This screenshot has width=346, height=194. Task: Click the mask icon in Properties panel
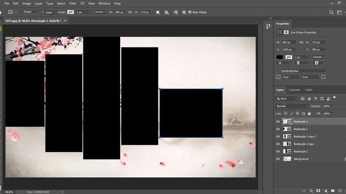click(286, 32)
